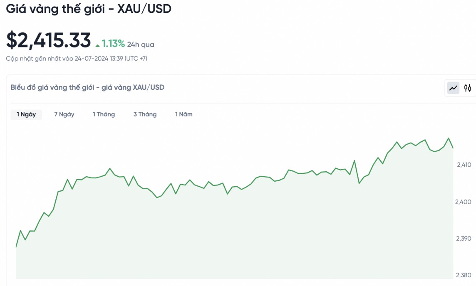Screen dimensions: 476x286
Task: Switch to line chart view icon
Action: click(453, 88)
